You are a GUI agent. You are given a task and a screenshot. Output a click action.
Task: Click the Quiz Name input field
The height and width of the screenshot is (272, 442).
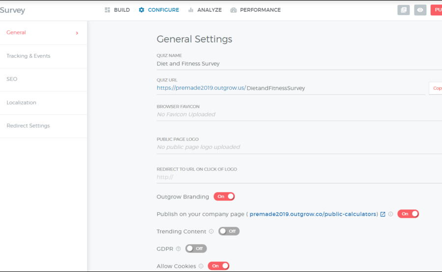pos(290,64)
